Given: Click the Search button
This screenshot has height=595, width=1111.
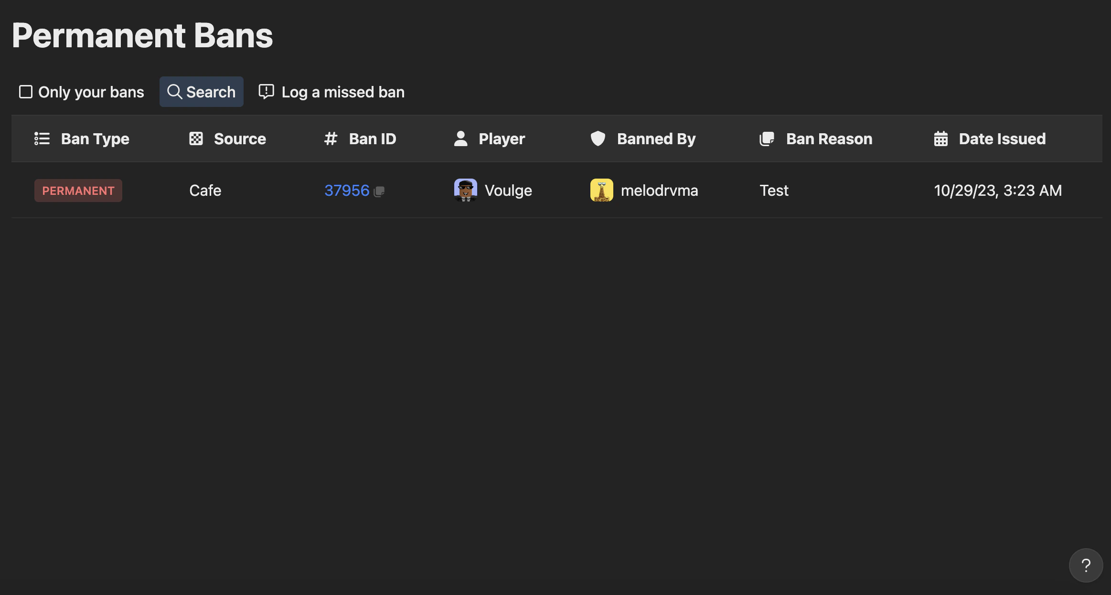Looking at the screenshot, I should tap(201, 92).
